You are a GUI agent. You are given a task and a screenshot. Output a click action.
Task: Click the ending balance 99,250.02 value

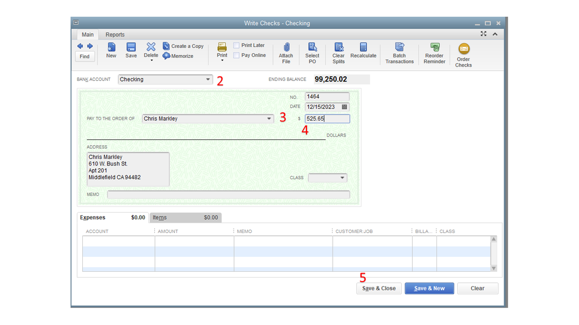(331, 79)
